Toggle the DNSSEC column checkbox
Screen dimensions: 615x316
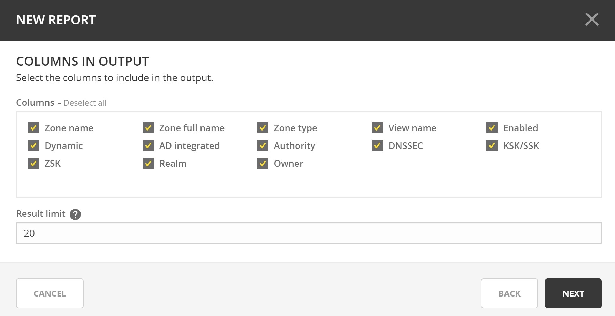[x=377, y=145]
